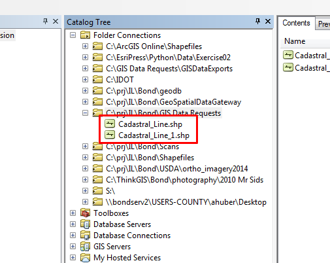Click the GeoSpatialDataGateway folder icon

point(97,101)
